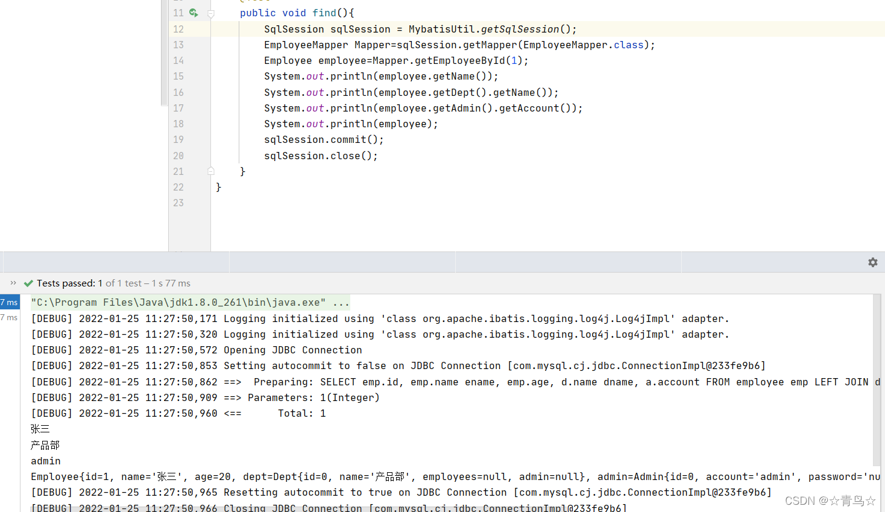
Task: Click System.out.println(employee) line
Action: click(351, 124)
